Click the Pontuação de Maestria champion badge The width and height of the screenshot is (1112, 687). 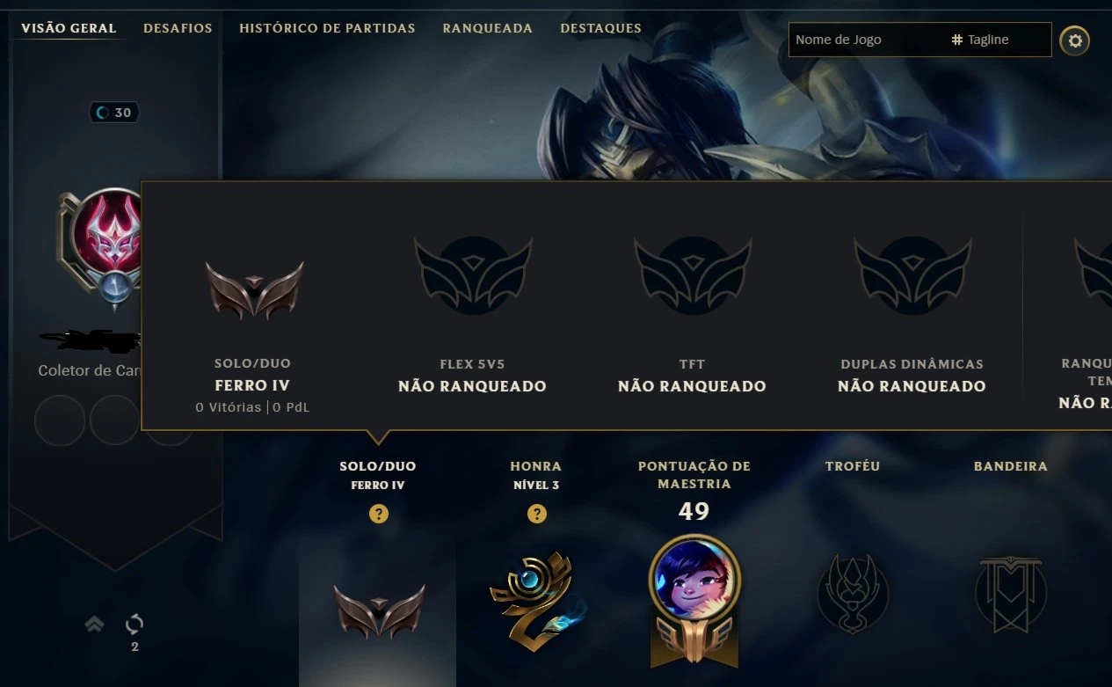point(694,600)
